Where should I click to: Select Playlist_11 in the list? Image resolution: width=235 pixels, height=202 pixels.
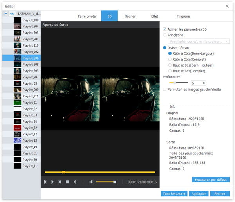[22, 166]
